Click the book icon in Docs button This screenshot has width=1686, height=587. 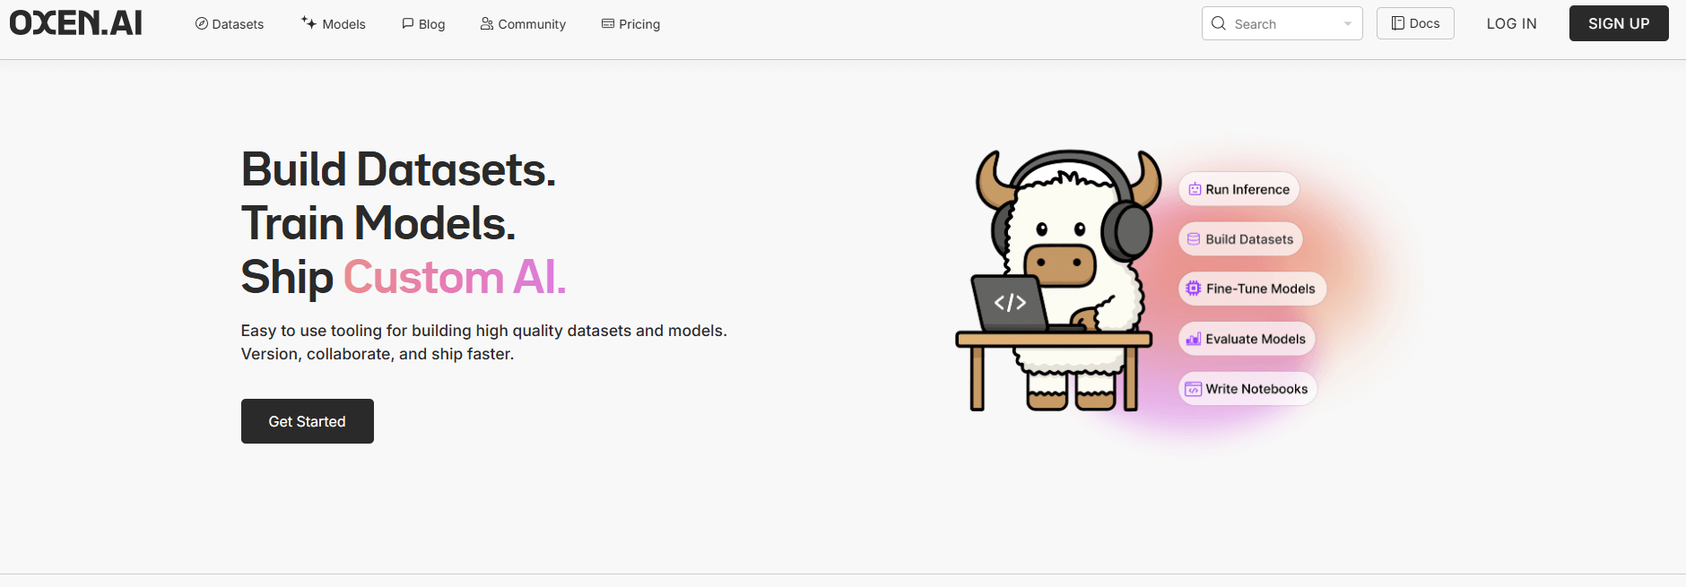click(1397, 23)
